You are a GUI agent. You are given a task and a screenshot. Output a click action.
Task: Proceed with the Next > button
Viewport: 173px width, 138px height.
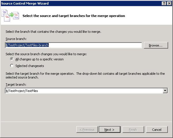tap(109, 130)
